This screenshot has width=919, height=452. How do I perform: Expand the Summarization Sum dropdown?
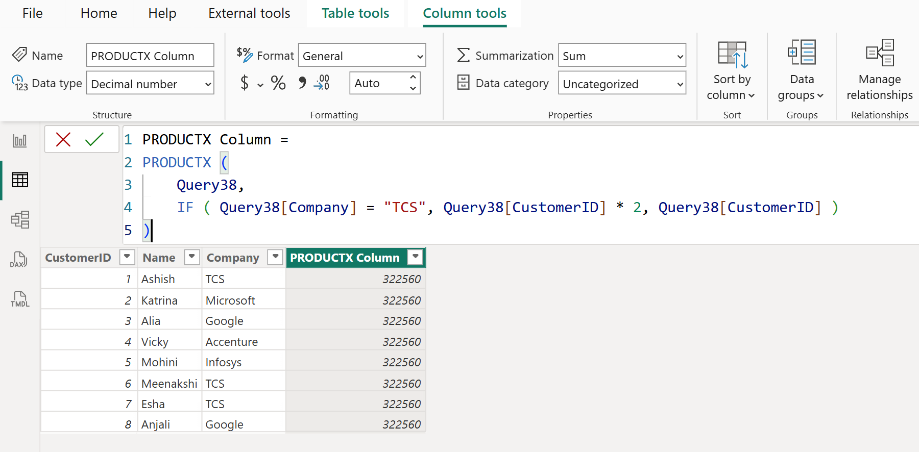pos(622,56)
